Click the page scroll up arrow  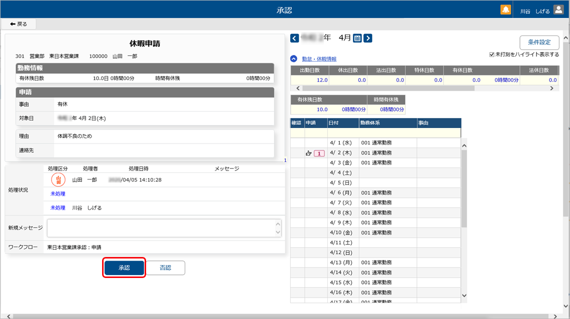[x=566, y=38]
